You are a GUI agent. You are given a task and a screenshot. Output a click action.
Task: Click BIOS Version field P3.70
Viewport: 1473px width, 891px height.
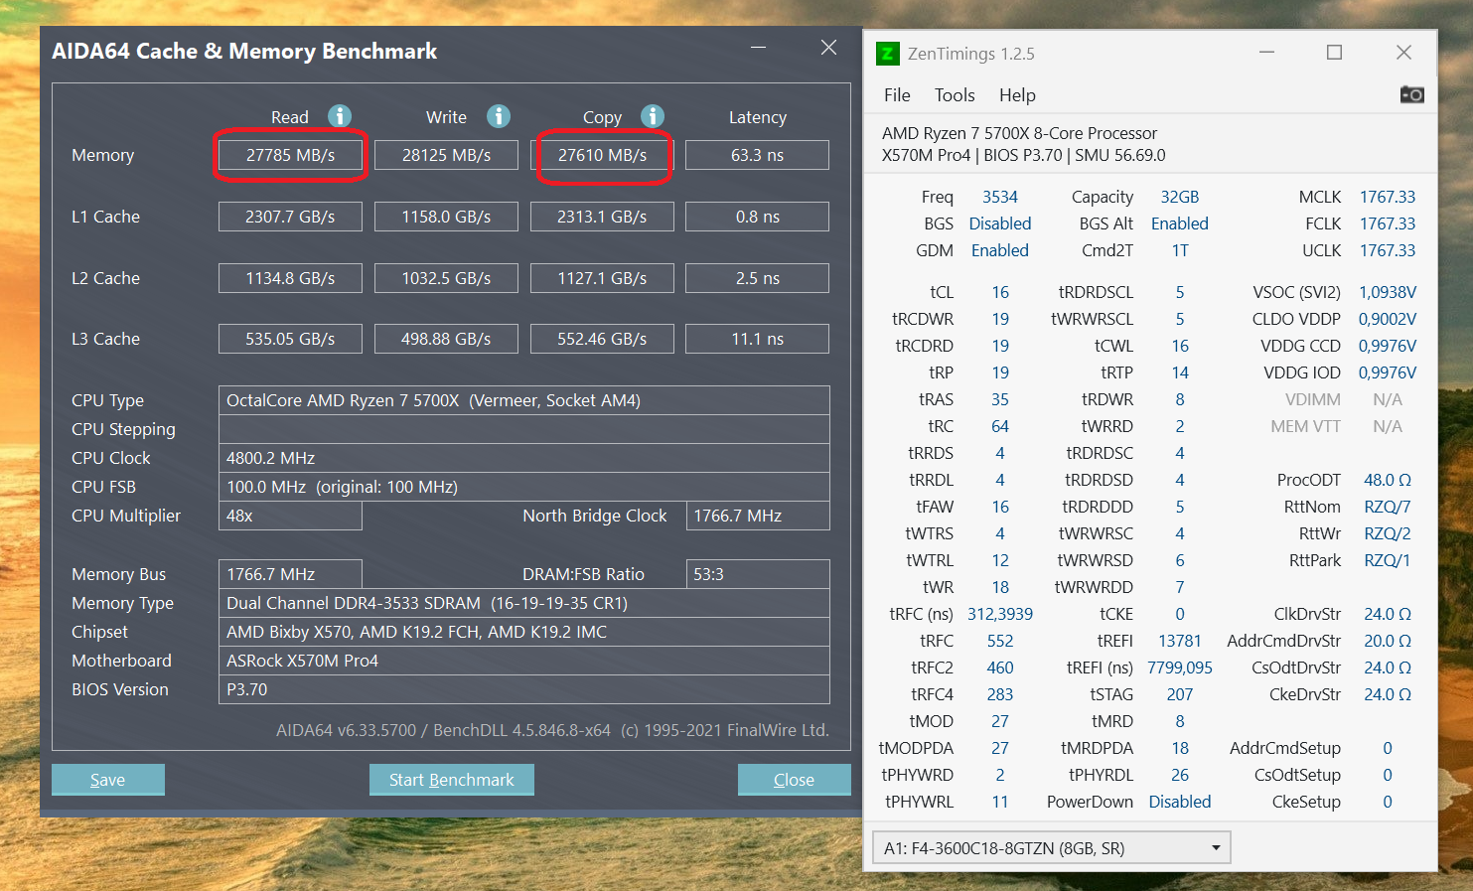pyautogui.click(x=524, y=689)
